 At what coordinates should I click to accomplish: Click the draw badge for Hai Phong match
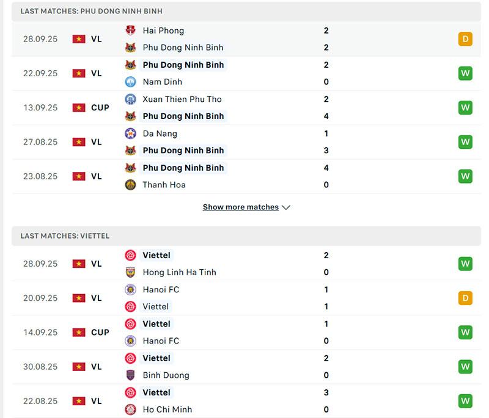pyautogui.click(x=465, y=39)
